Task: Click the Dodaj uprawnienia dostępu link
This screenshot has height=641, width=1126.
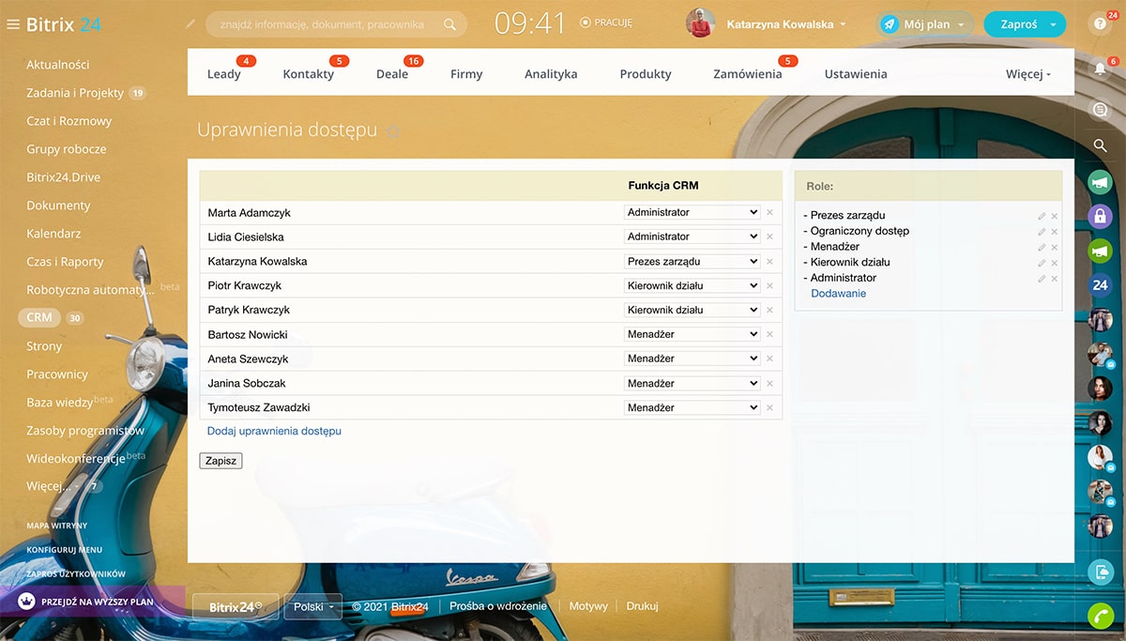Action: click(274, 432)
